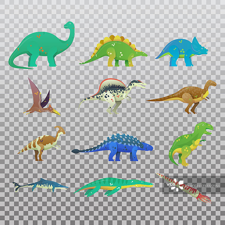
Task: Click the Stegosaurus's spiked tail tip
Action: (x=81, y=62)
